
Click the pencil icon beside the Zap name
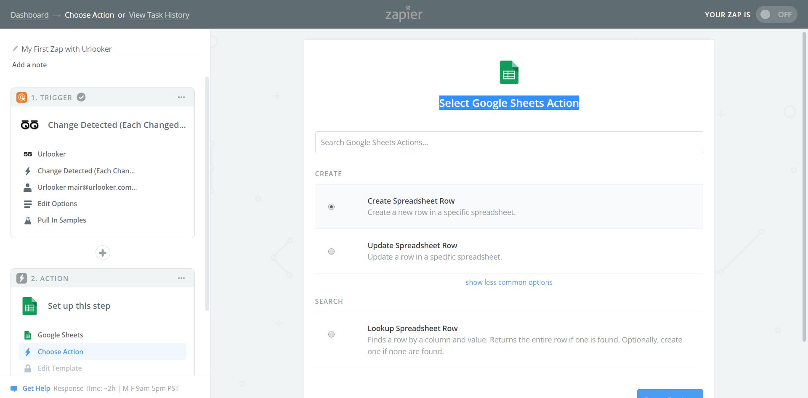click(x=16, y=49)
